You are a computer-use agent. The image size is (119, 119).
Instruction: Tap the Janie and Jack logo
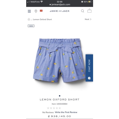59,11
